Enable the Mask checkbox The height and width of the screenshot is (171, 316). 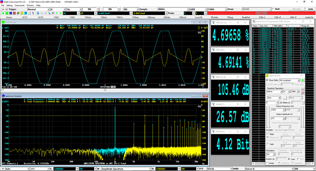coord(268,134)
